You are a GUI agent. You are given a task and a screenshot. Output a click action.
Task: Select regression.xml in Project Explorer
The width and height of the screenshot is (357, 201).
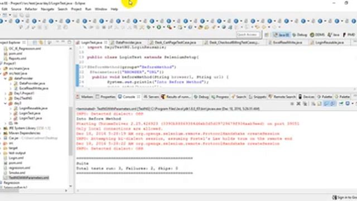[20, 167]
